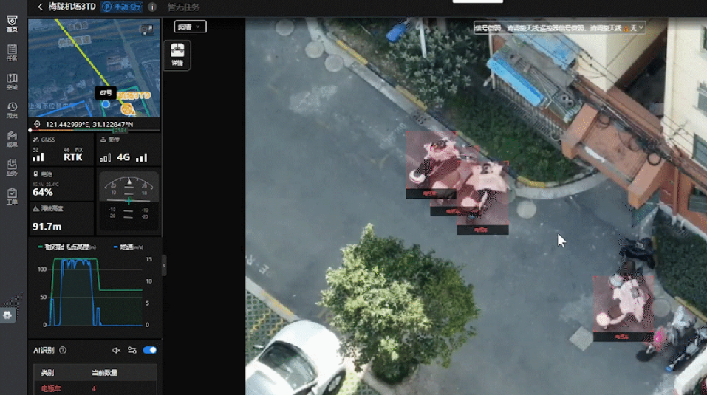Open the 超清 video quality dropdown
The width and height of the screenshot is (707, 395).
click(190, 27)
